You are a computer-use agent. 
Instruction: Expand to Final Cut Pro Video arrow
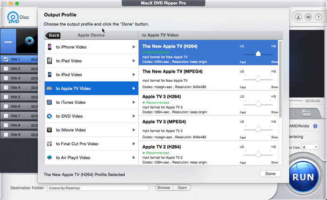coord(134,143)
